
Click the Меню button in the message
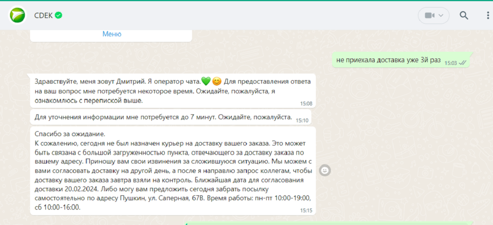coord(112,34)
